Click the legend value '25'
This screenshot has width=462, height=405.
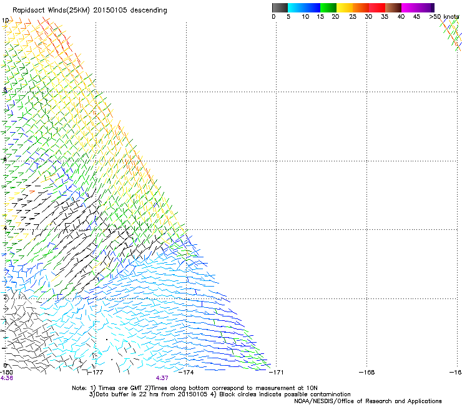(353, 17)
